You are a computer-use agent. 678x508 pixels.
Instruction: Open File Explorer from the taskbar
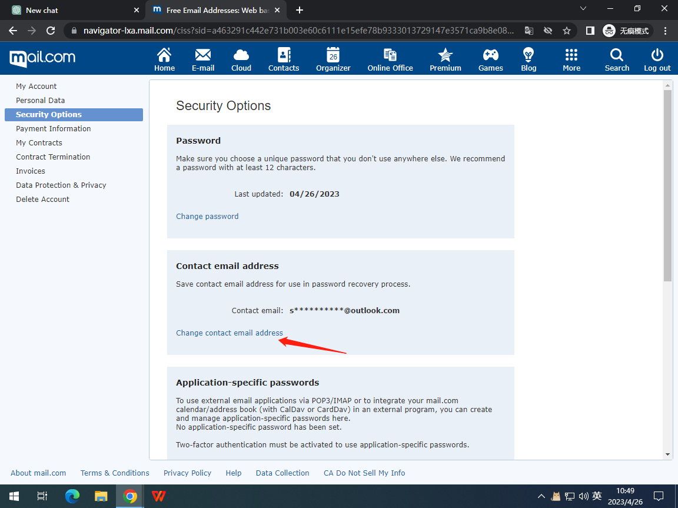(x=101, y=496)
